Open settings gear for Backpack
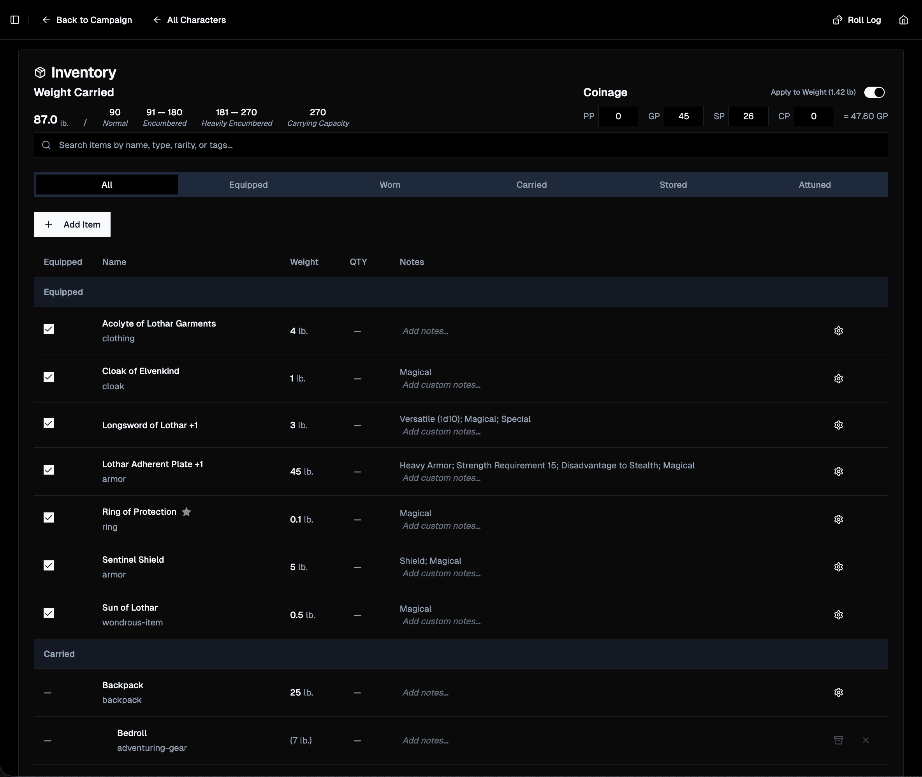 click(838, 692)
